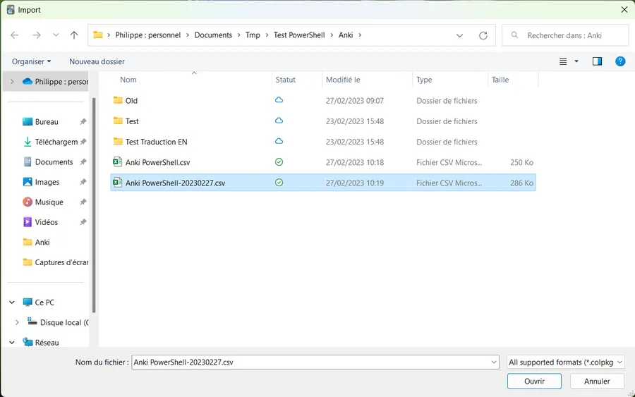Click the view layout list icon
635x397 pixels.
[563, 61]
